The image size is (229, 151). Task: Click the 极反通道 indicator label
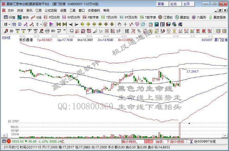26,40
